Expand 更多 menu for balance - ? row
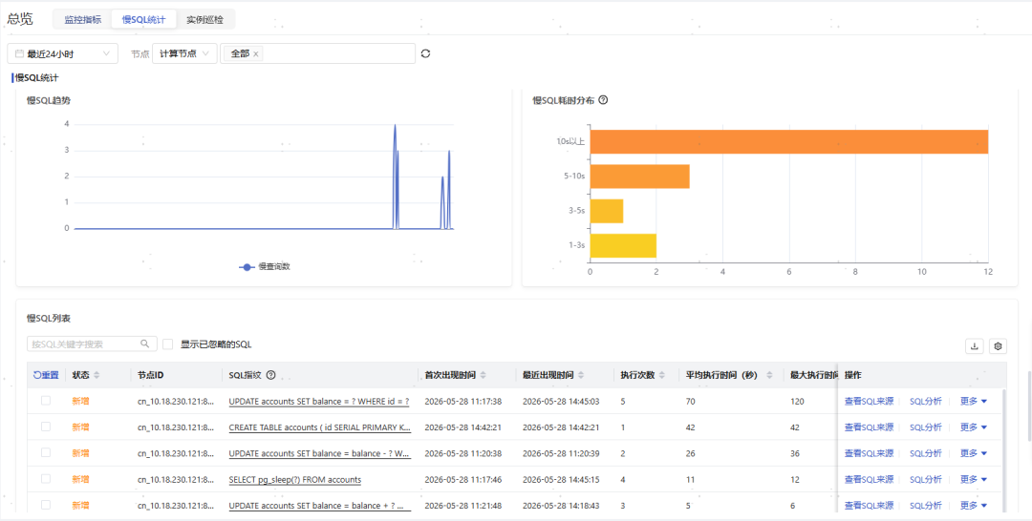Image resolution: width=1032 pixels, height=521 pixels. point(974,453)
